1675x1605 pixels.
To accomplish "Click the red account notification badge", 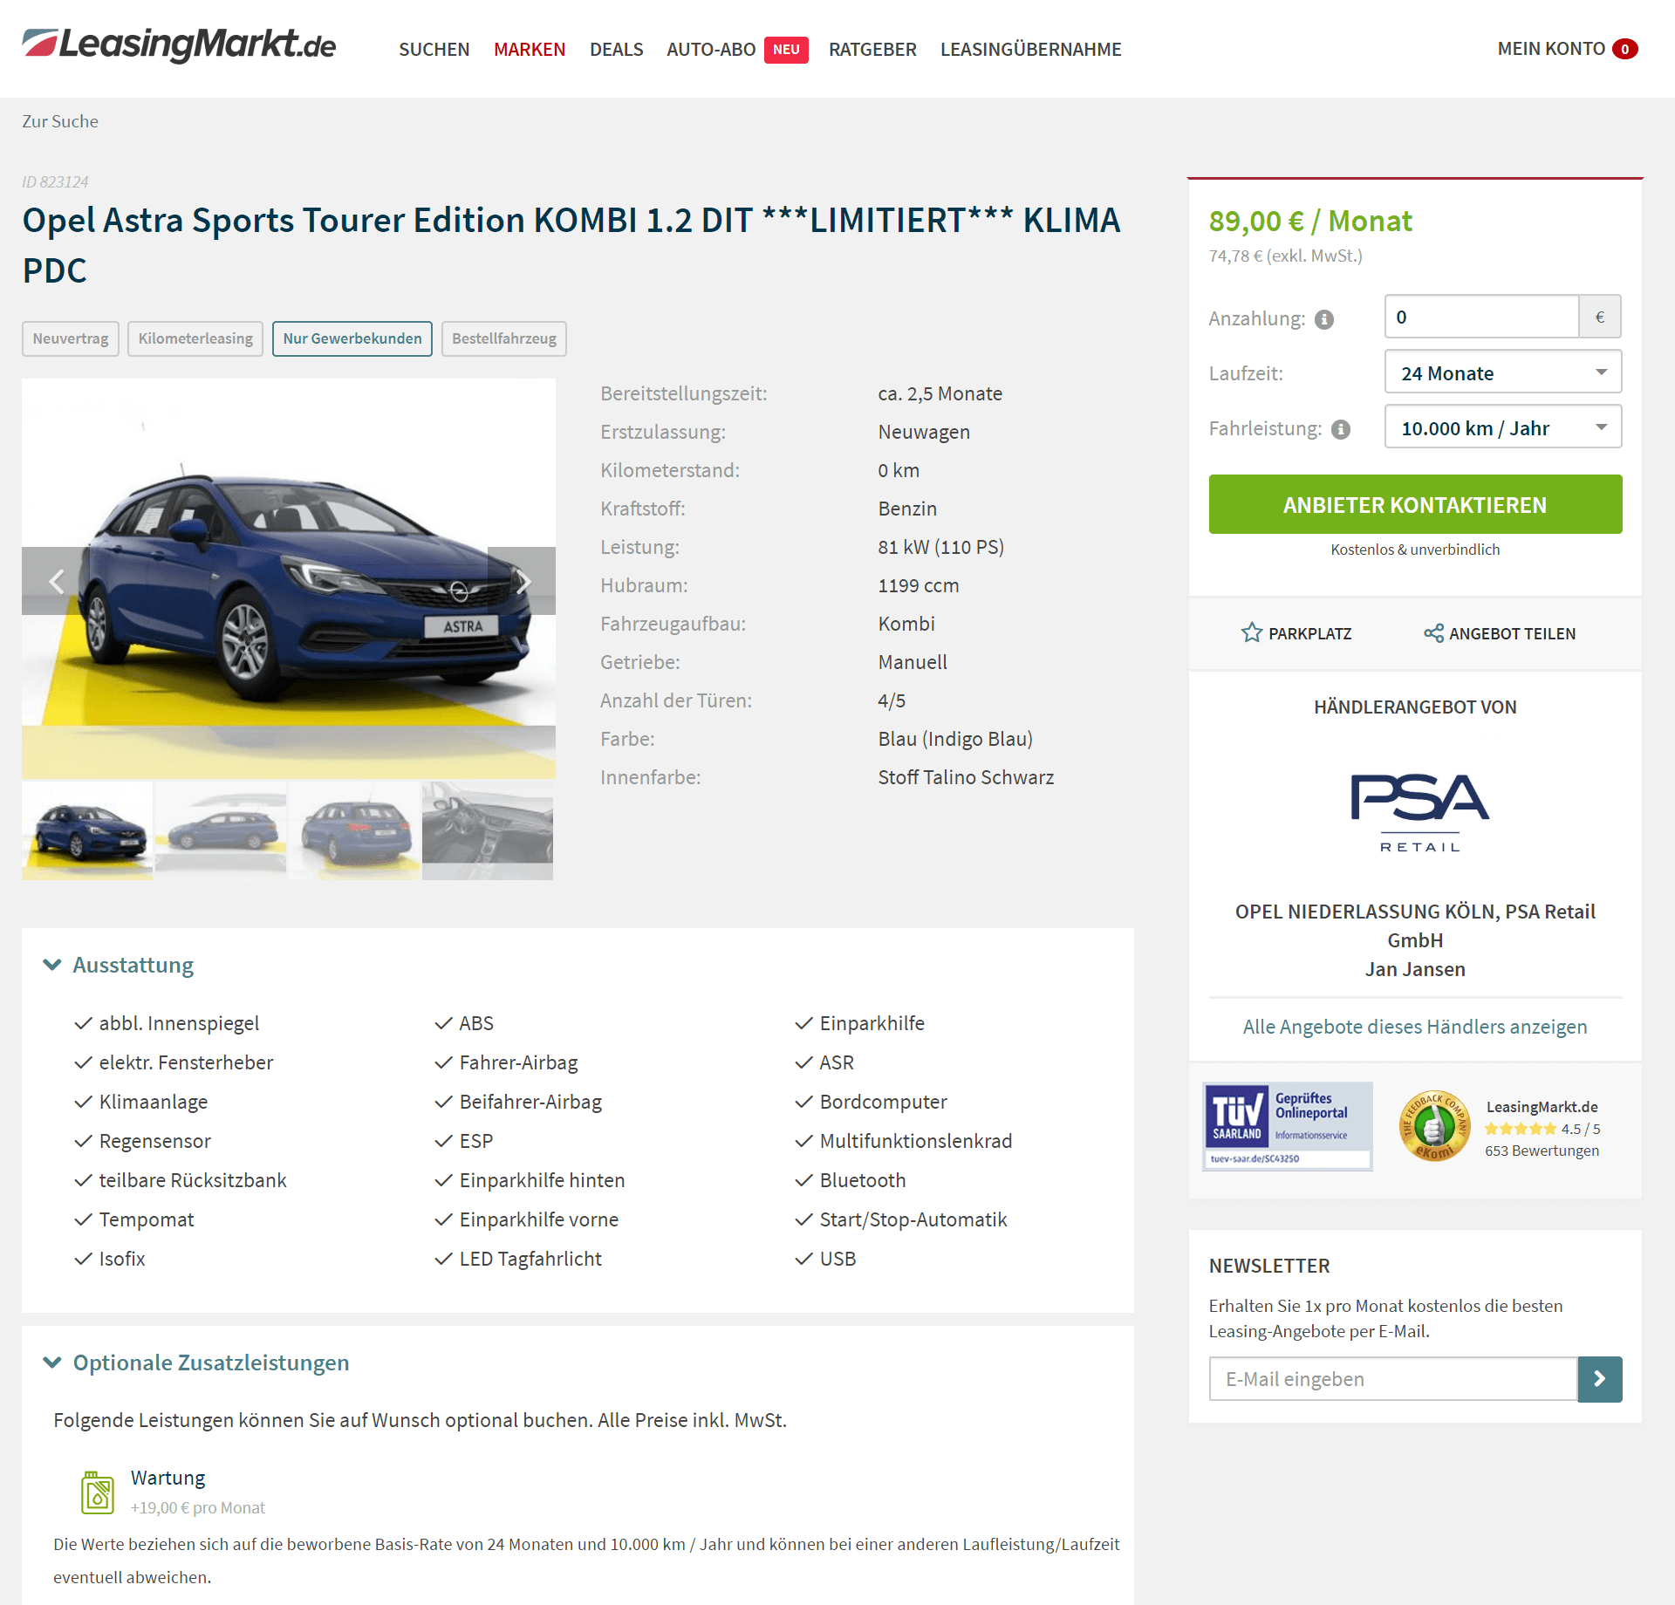I will [x=1624, y=49].
